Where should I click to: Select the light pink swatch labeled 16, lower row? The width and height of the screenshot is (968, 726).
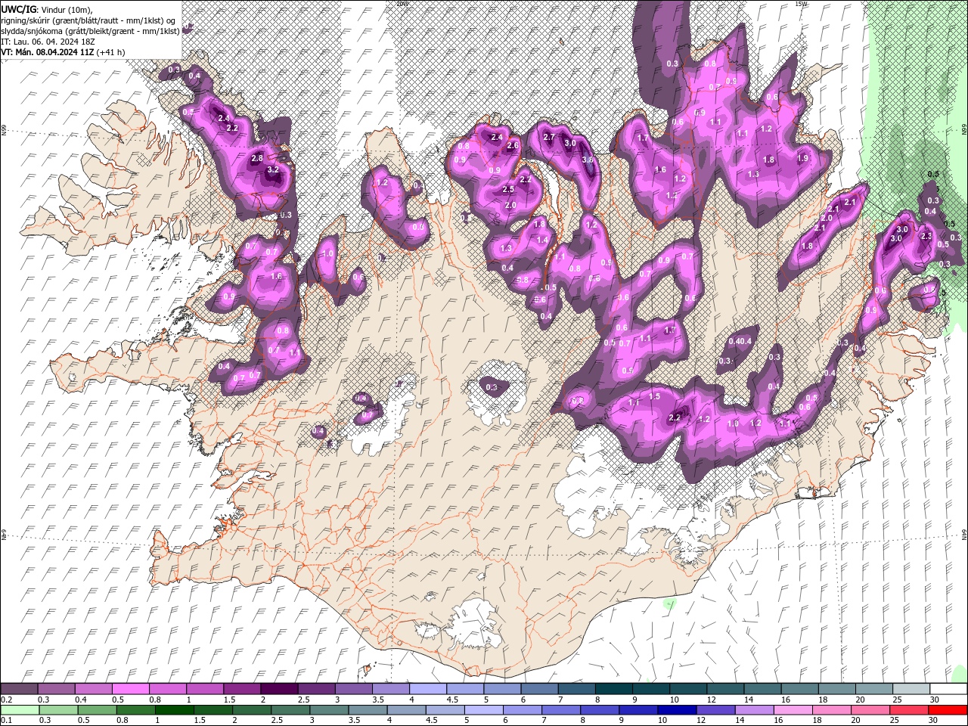[793, 710]
